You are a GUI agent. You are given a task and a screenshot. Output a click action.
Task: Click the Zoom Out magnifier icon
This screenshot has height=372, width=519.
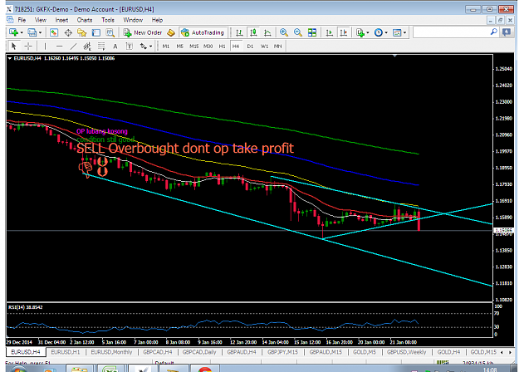298,32
